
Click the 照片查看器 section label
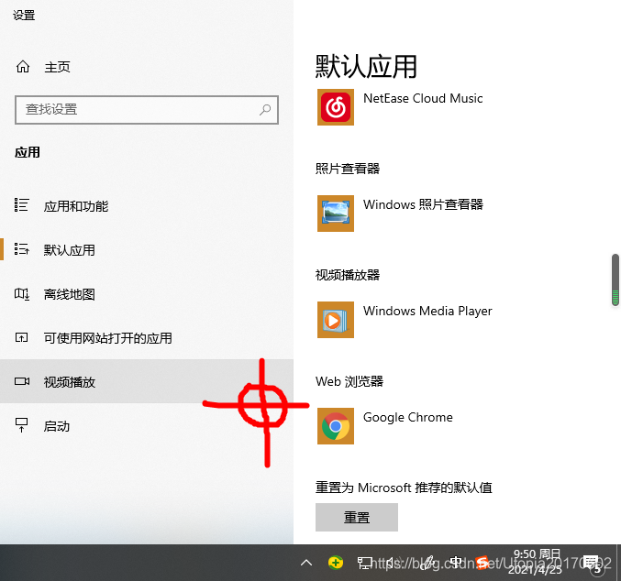348,169
